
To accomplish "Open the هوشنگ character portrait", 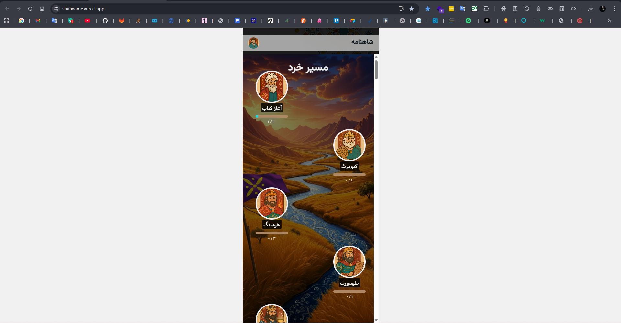I will point(272,203).
